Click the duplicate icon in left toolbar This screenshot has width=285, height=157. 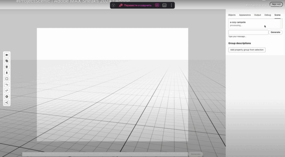pyautogui.click(x=7, y=61)
